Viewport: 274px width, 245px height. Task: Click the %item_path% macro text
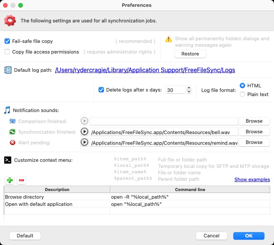pos(130,159)
